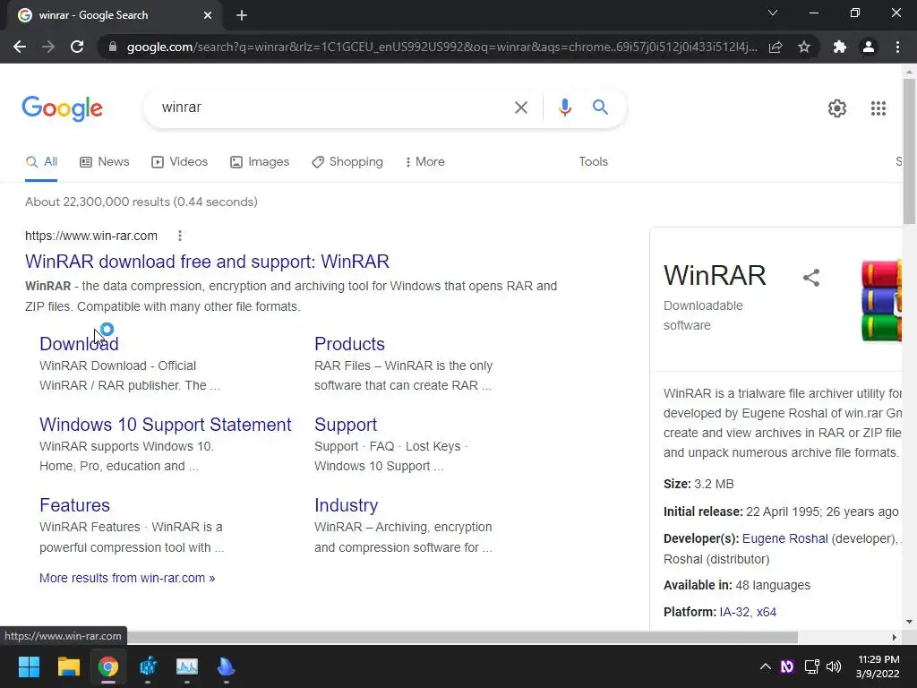Open Google apps grid icon
This screenshot has width=917, height=688.
pyautogui.click(x=878, y=108)
